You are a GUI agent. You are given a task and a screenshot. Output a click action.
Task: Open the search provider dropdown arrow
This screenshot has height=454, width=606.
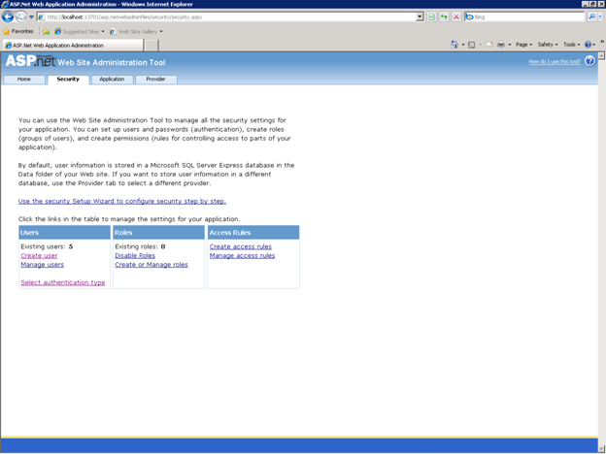[x=600, y=16]
